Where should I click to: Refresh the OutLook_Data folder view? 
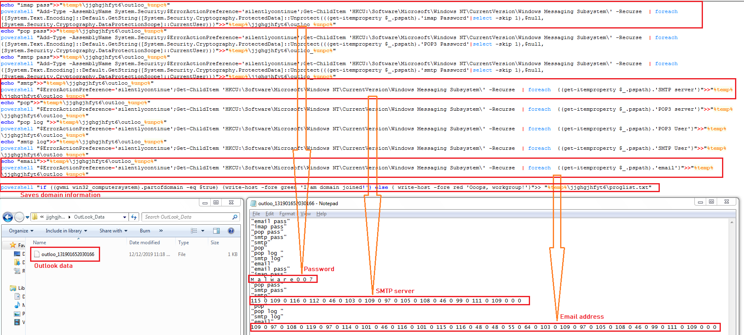pyautogui.click(x=134, y=217)
